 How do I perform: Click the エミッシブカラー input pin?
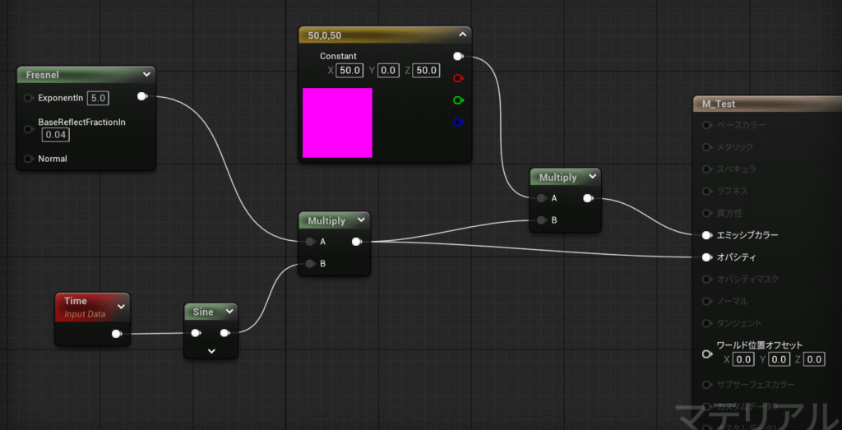point(706,235)
